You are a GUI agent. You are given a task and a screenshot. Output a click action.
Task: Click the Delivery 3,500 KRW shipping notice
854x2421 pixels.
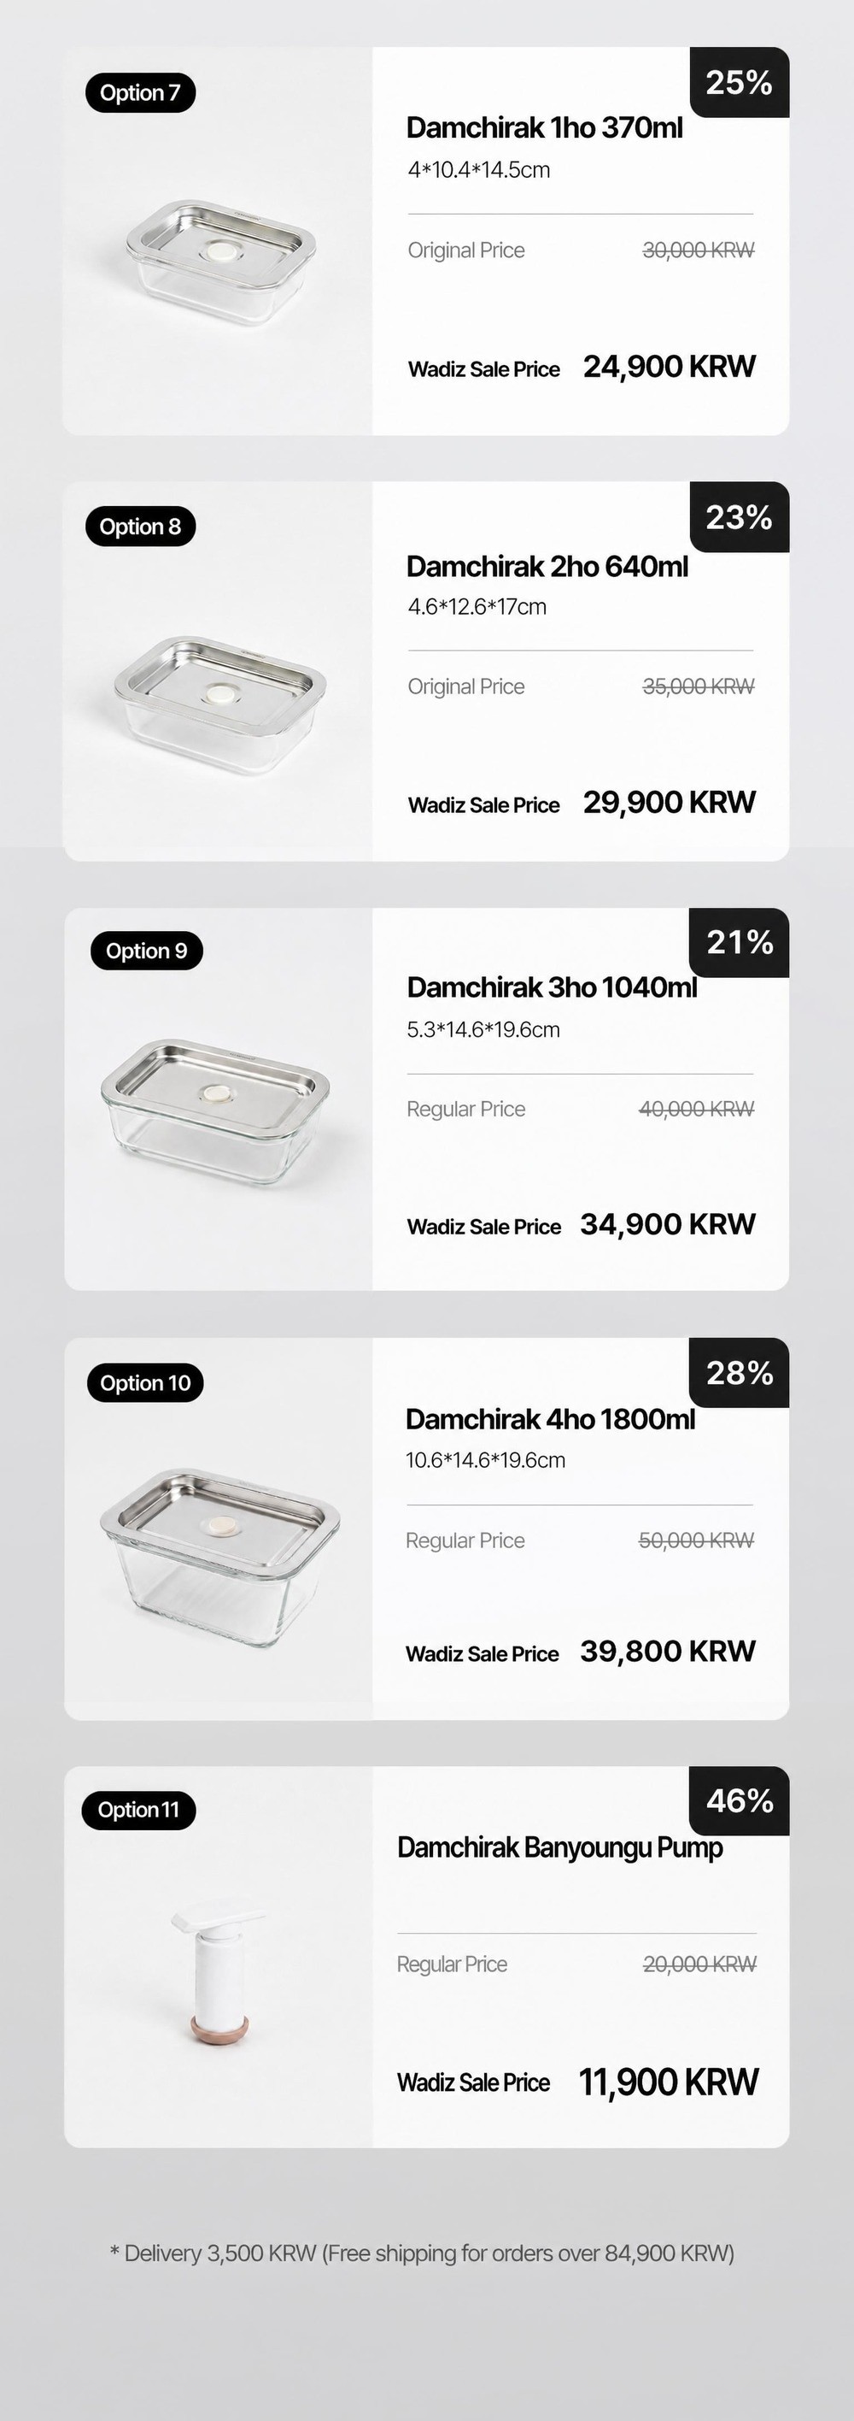(423, 2253)
